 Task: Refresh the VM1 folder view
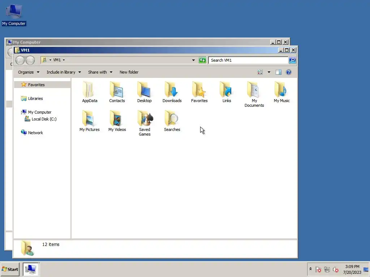(x=202, y=60)
